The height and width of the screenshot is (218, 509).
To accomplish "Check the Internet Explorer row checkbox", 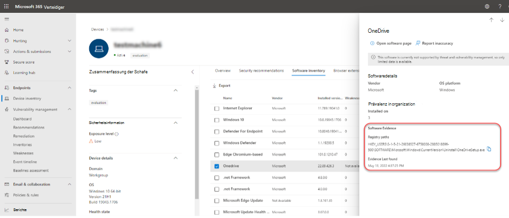I will [217, 108].
